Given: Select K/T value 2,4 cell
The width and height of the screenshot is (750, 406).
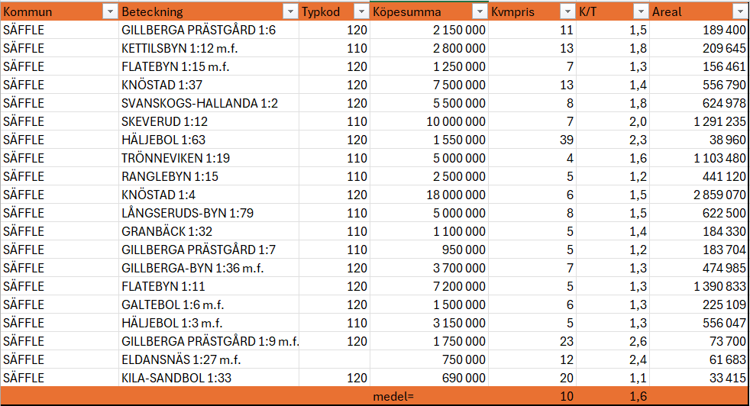Looking at the screenshot, I should pos(613,359).
